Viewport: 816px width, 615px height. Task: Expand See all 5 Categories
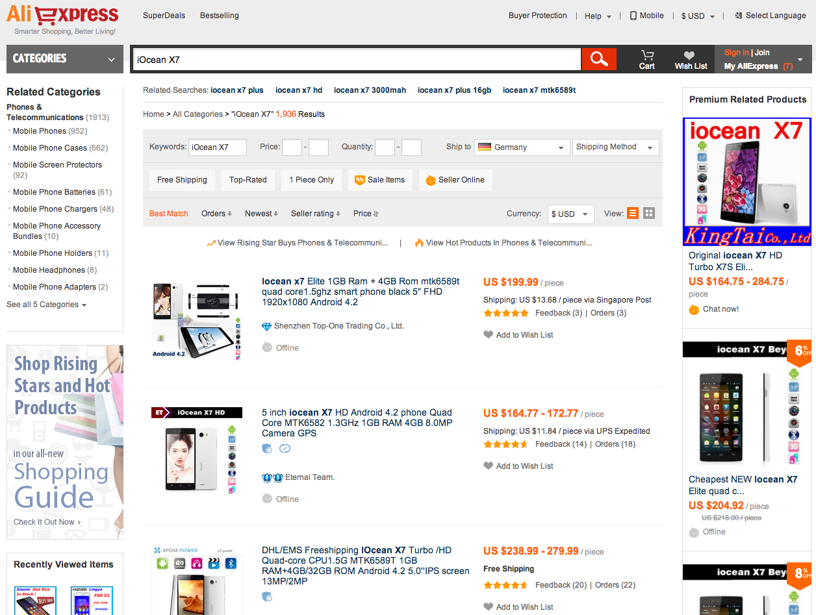pos(46,305)
